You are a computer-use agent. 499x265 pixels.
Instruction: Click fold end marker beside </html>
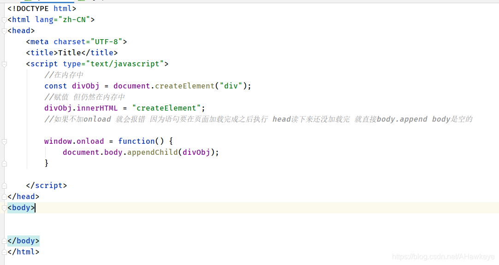click(x=4, y=252)
